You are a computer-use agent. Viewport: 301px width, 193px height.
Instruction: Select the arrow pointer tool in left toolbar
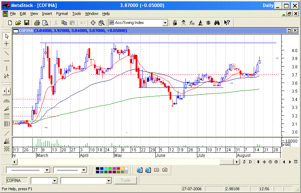click(6, 36)
